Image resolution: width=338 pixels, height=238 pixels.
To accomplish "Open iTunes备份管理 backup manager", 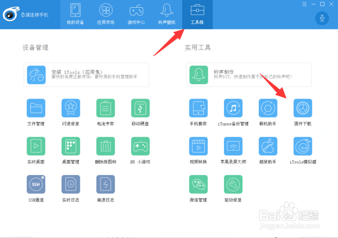I will (x=233, y=108).
